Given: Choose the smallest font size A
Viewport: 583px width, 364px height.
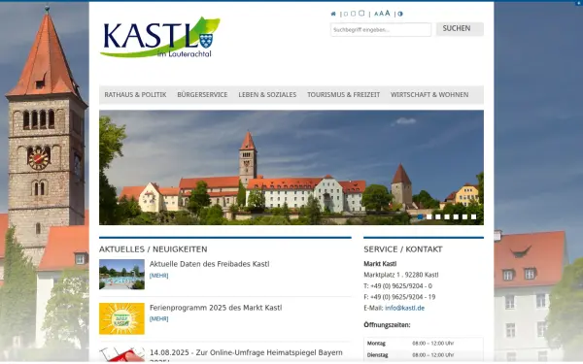Looking at the screenshot, I should 376,15.
